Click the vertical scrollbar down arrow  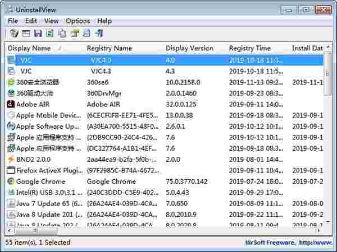pos(329,222)
